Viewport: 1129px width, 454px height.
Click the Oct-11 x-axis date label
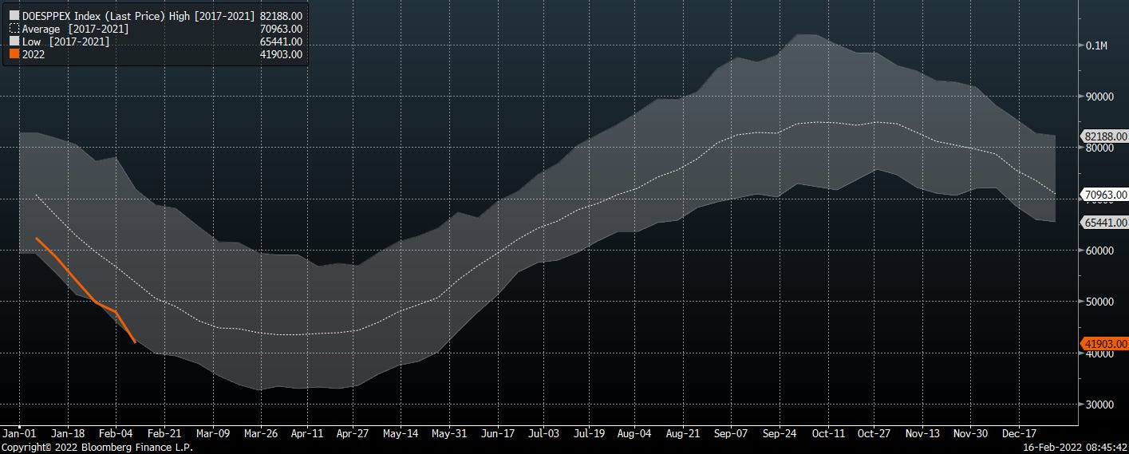click(828, 433)
